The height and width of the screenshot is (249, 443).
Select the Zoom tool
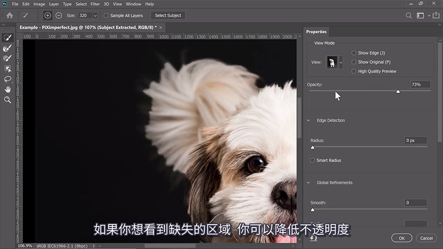tap(8, 100)
